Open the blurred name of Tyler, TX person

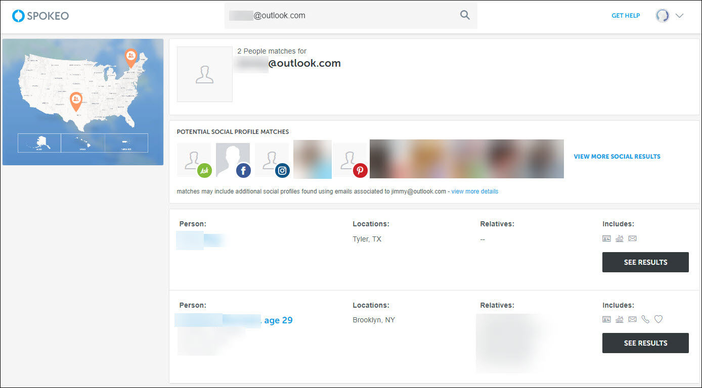200,240
